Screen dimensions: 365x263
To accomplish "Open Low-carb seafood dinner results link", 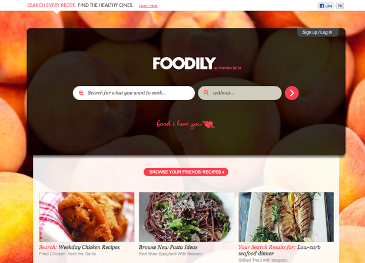I will click(x=279, y=251).
